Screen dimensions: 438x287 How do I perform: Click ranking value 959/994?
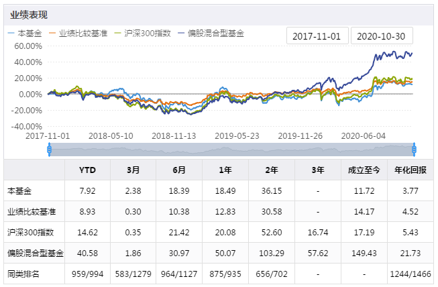click(x=87, y=274)
